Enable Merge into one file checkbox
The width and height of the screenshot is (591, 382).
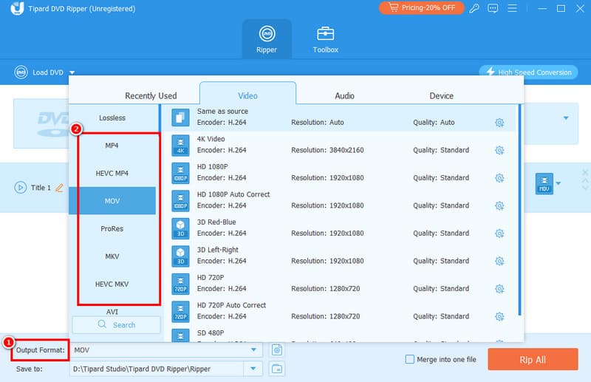[x=410, y=359]
